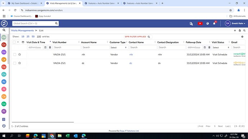Go to the Next page
The image size is (248, 139).
pos(220,126)
